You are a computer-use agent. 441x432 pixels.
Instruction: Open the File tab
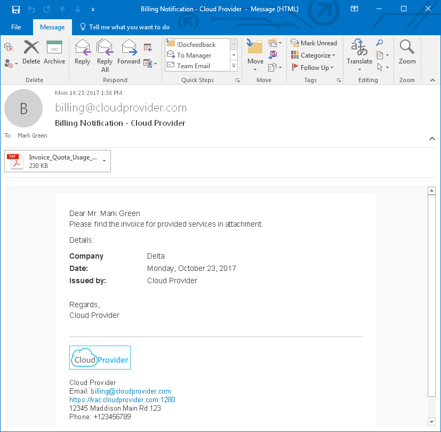coord(16,27)
